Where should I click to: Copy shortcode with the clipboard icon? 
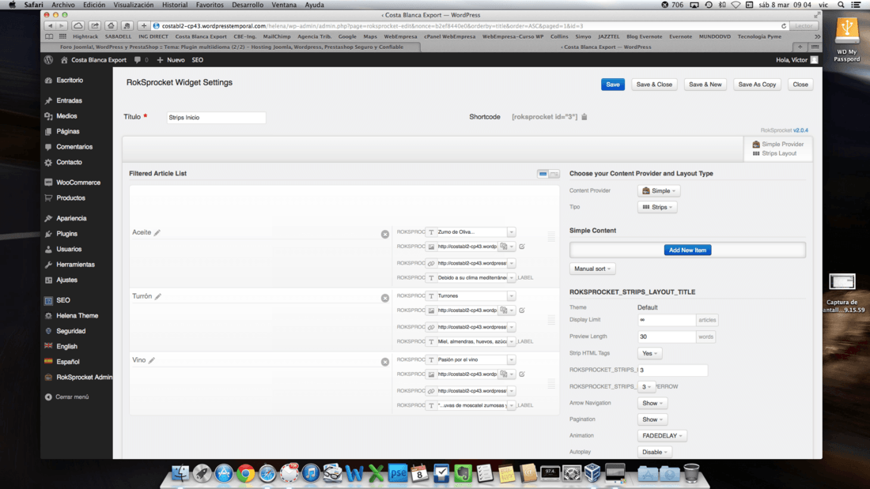point(584,117)
